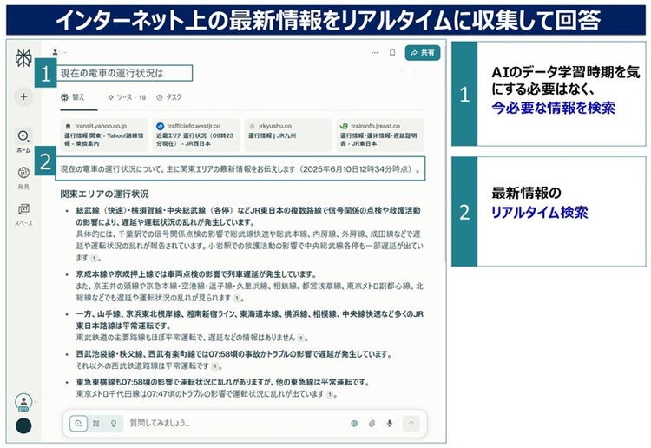The height and width of the screenshot is (448, 651).
Task: Start voice input with the microphone icon
Action: tap(390, 424)
